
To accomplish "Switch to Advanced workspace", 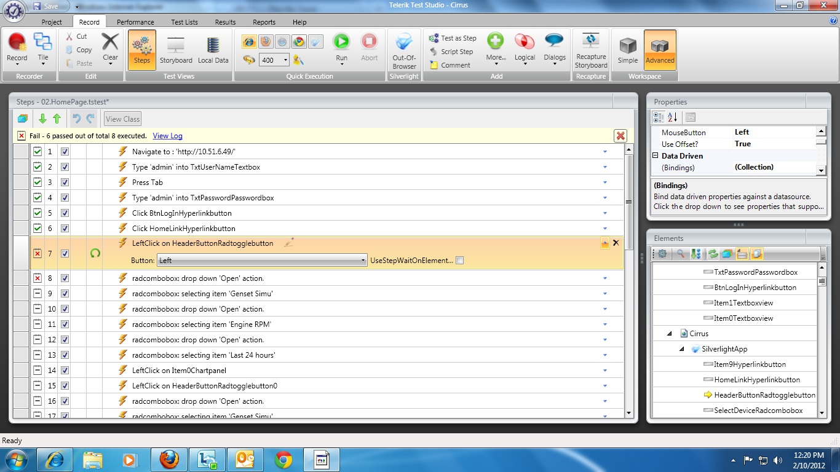I will 660,50.
